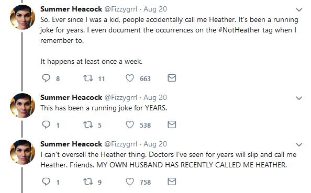Viewport: 311px width, 193px height.
Task: Retweet the tweet showing 5 retweets
Action: click(88, 124)
